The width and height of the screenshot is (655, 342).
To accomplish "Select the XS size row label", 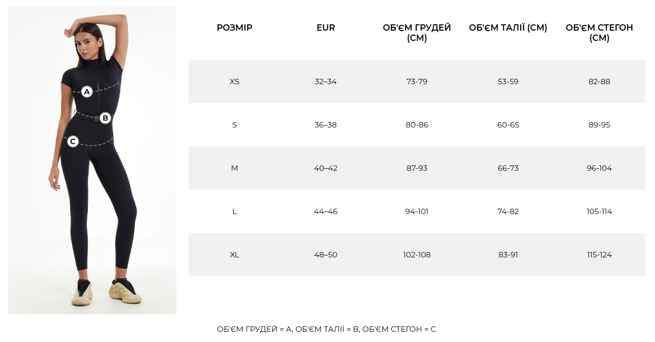I will tap(234, 82).
